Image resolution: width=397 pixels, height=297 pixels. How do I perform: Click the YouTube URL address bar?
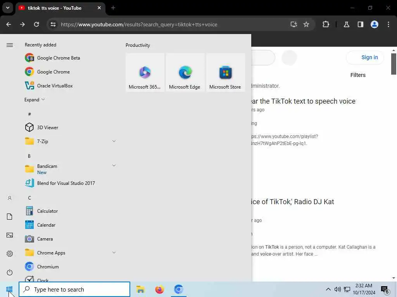click(139, 24)
